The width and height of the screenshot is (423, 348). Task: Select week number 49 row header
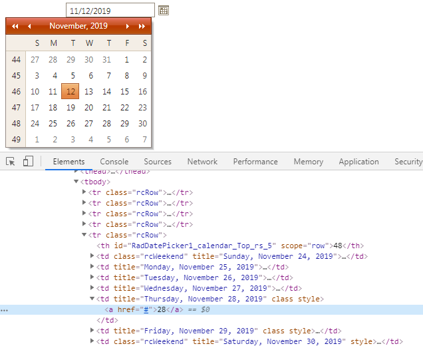tap(16, 139)
